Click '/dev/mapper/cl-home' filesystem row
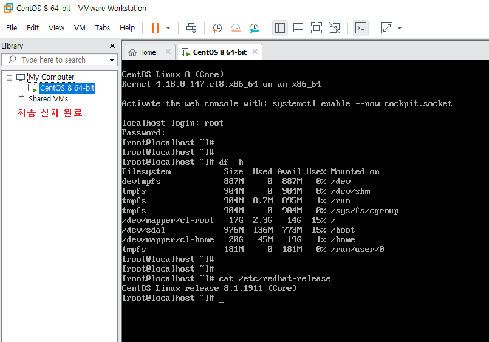 [238, 239]
